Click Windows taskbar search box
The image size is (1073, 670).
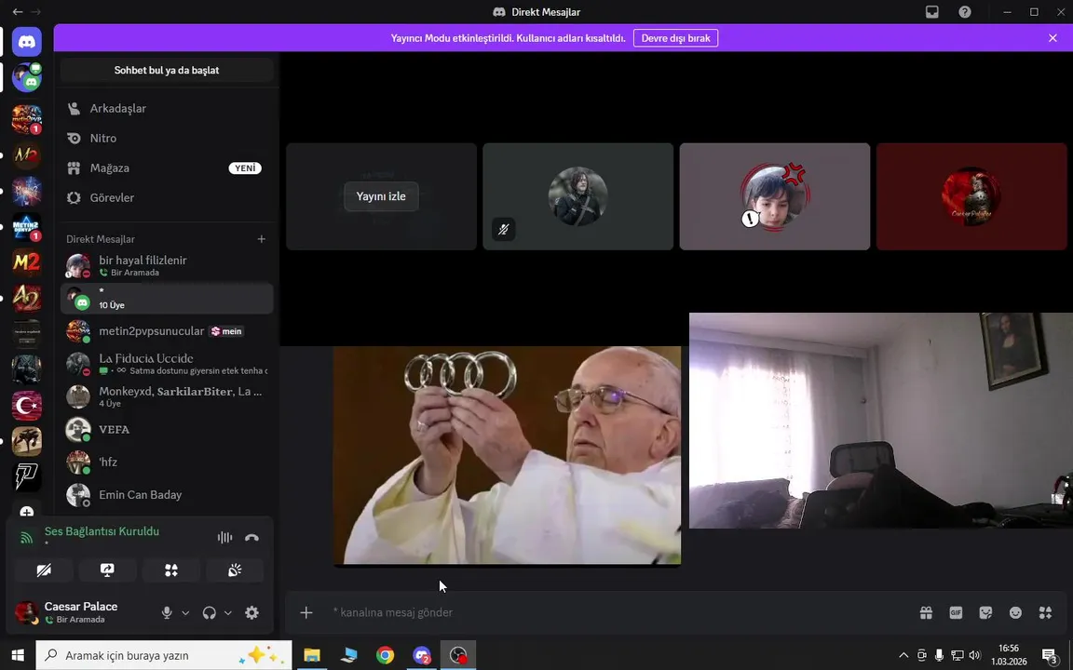pyautogui.click(x=164, y=655)
